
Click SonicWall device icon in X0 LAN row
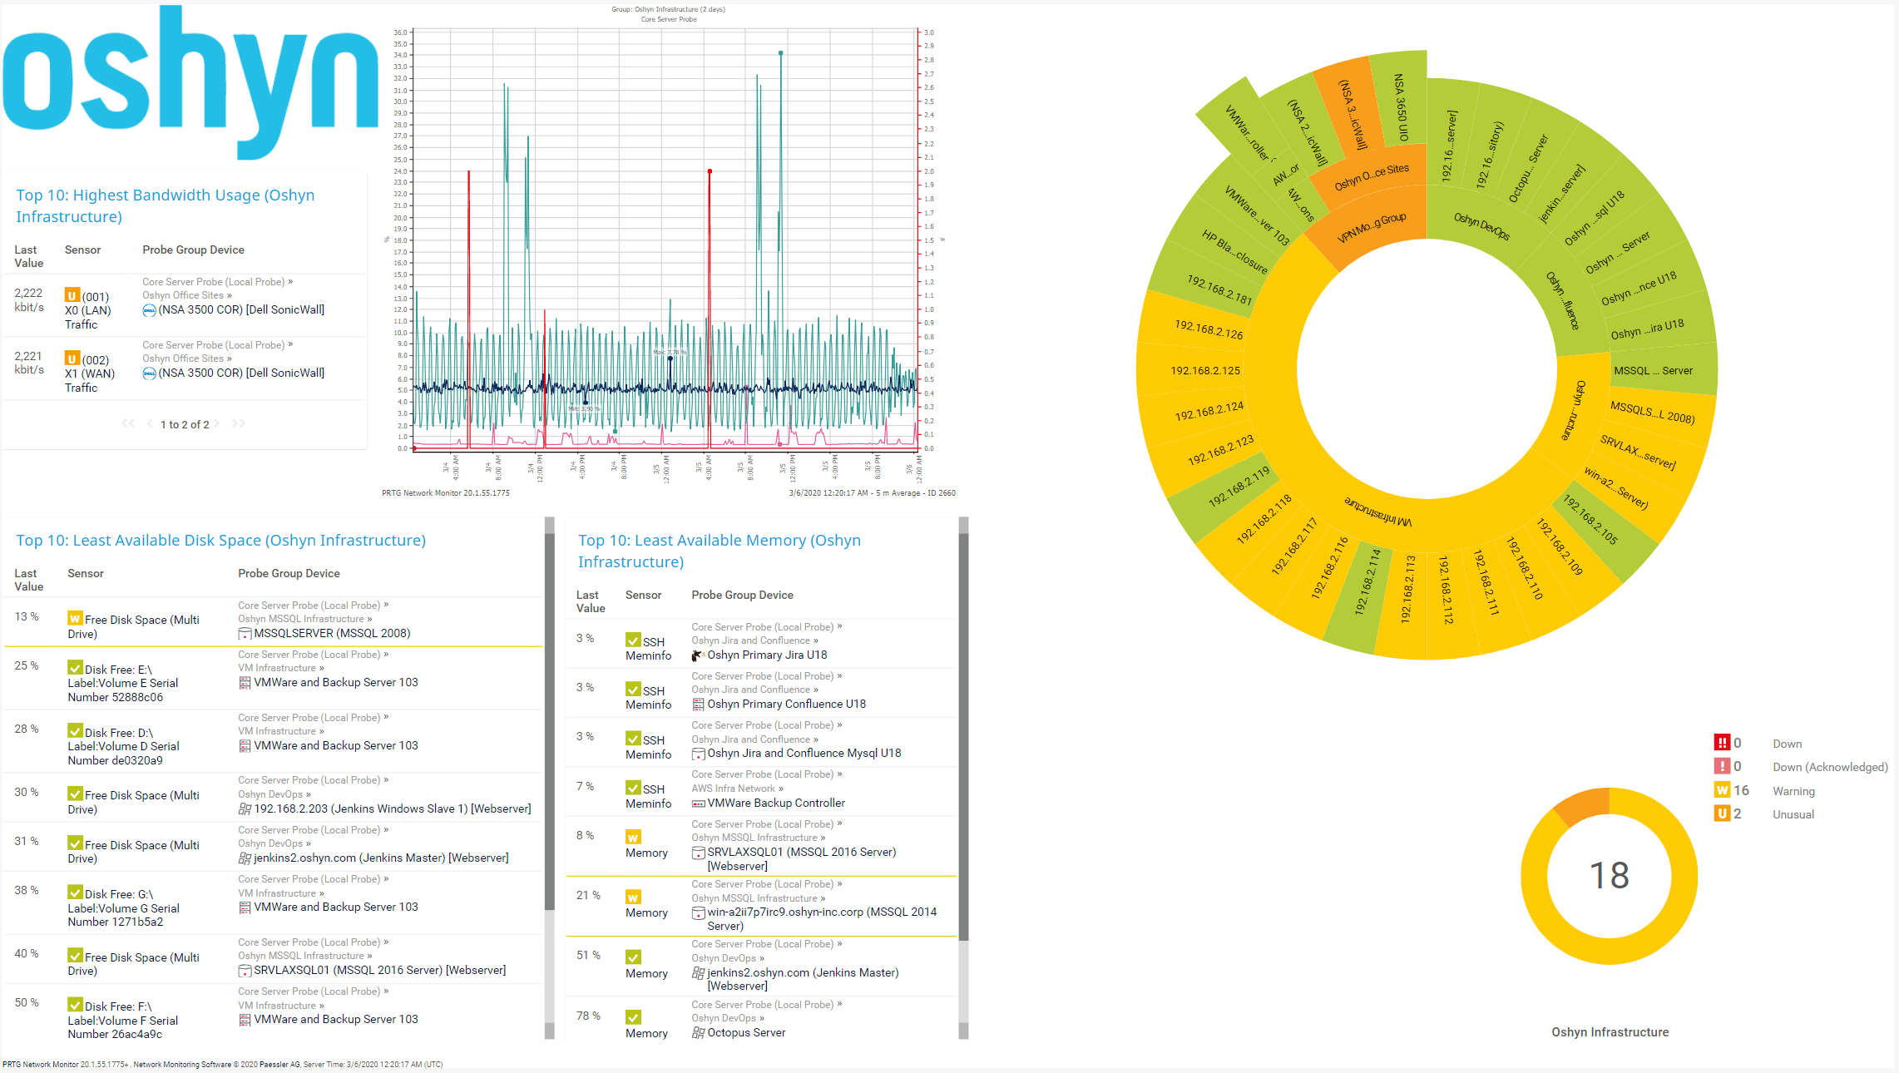click(149, 310)
